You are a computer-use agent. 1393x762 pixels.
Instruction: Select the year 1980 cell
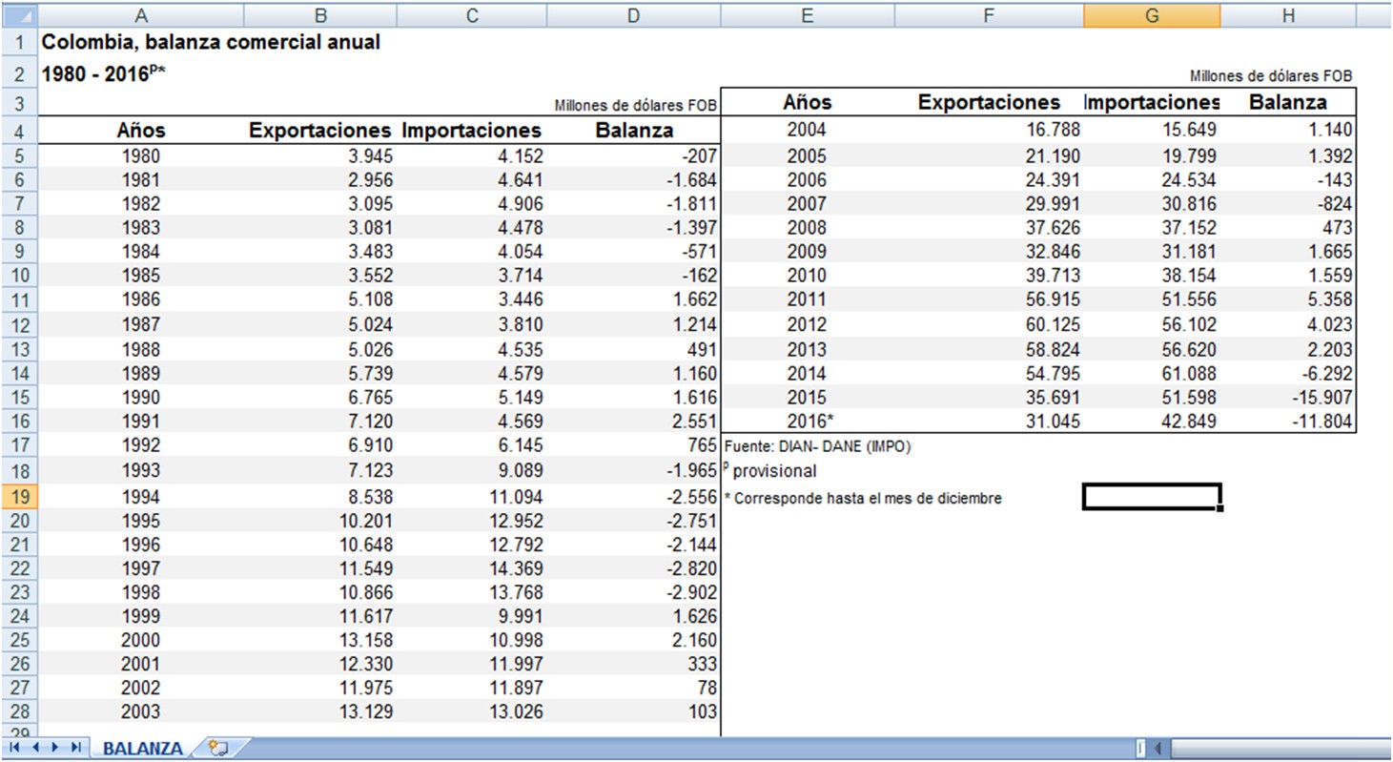(x=141, y=155)
